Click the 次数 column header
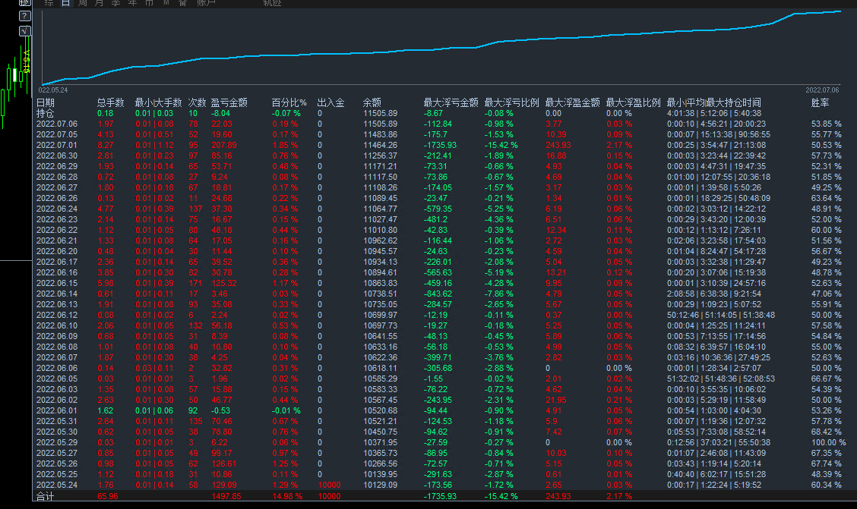 [198, 102]
